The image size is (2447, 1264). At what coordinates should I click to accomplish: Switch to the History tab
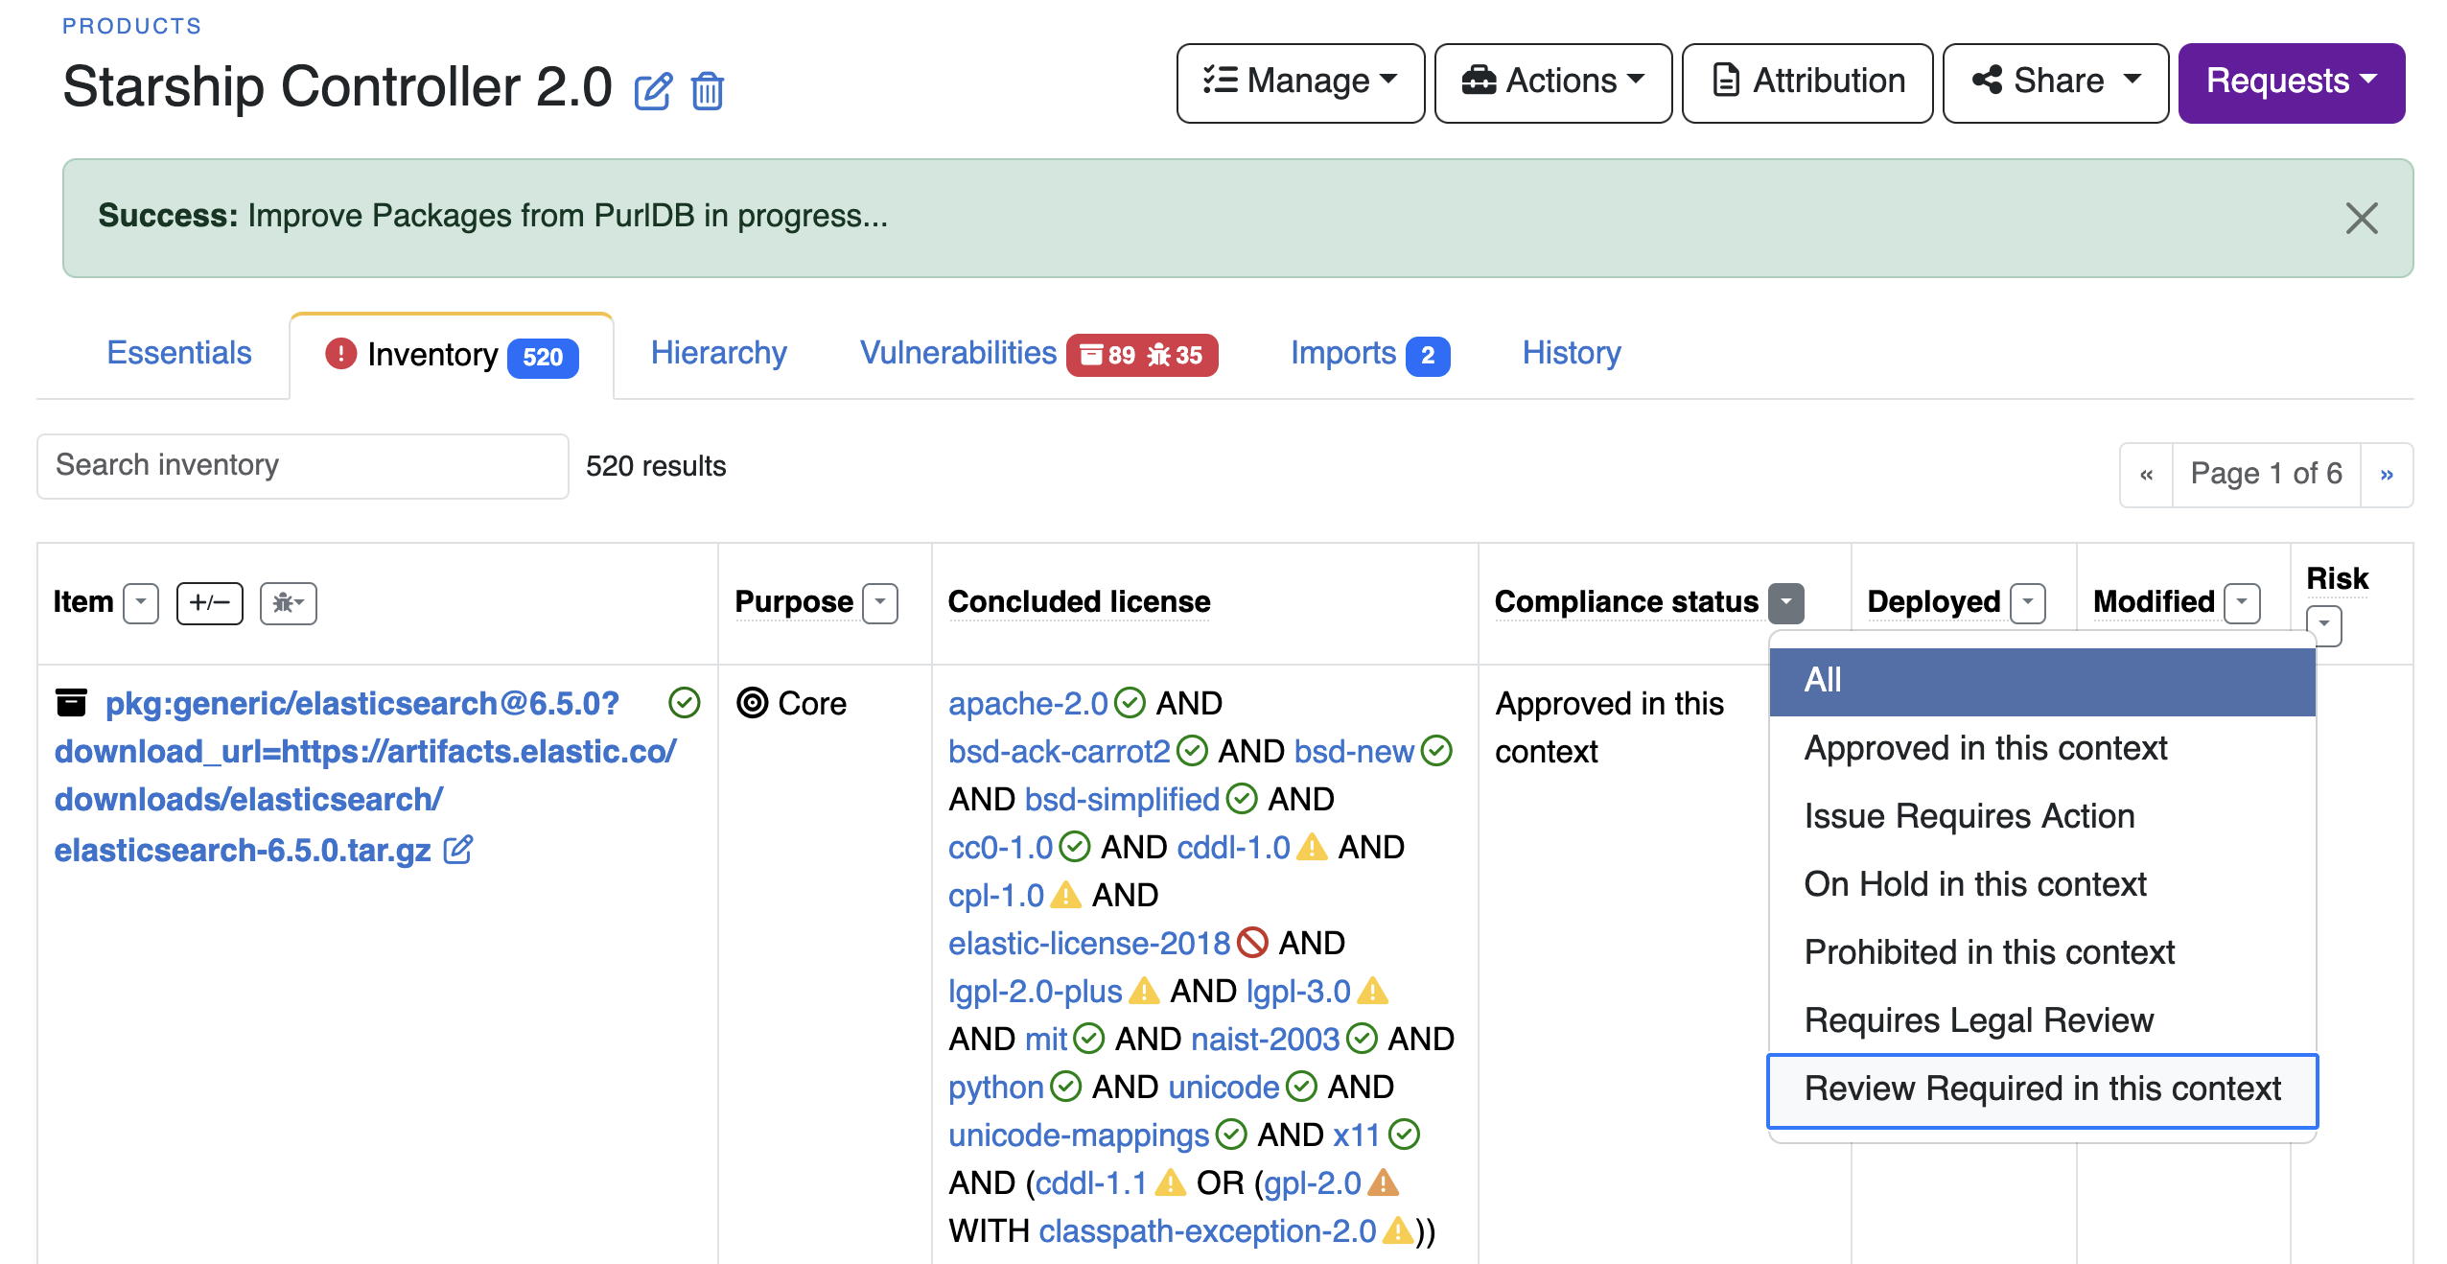(x=1572, y=353)
